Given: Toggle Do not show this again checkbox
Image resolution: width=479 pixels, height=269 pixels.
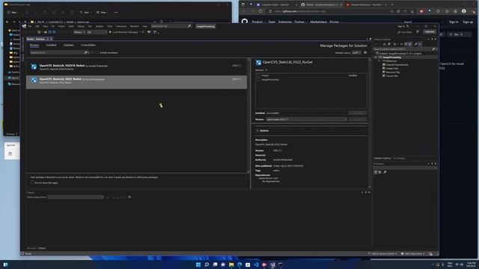Looking at the screenshot, I should pyautogui.click(x=32, y=182).
